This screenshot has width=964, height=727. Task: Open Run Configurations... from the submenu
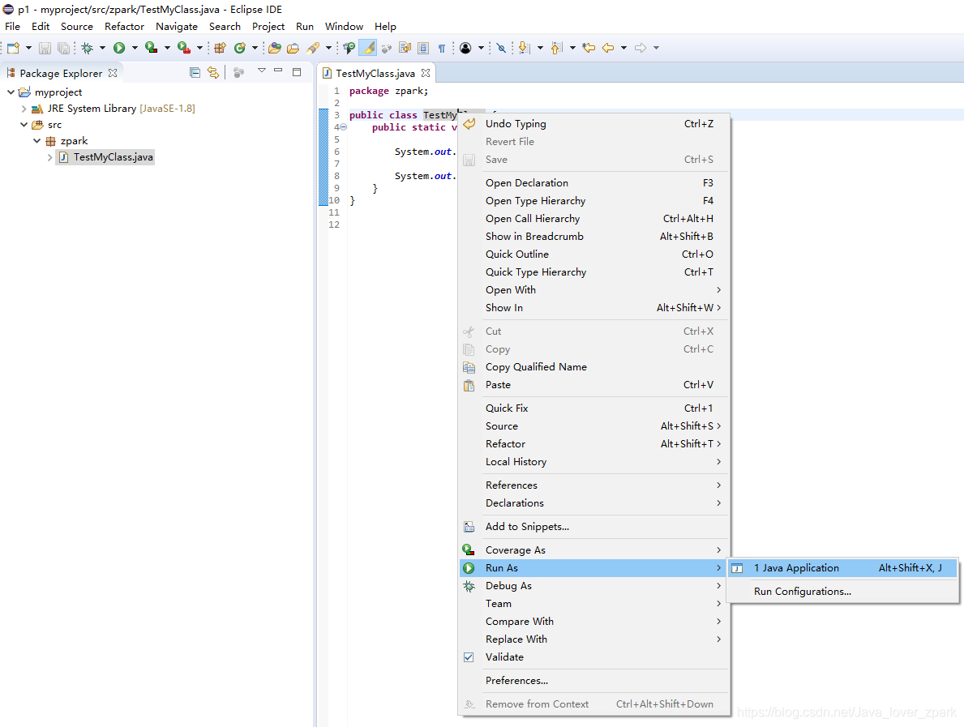tap(842, 591)
